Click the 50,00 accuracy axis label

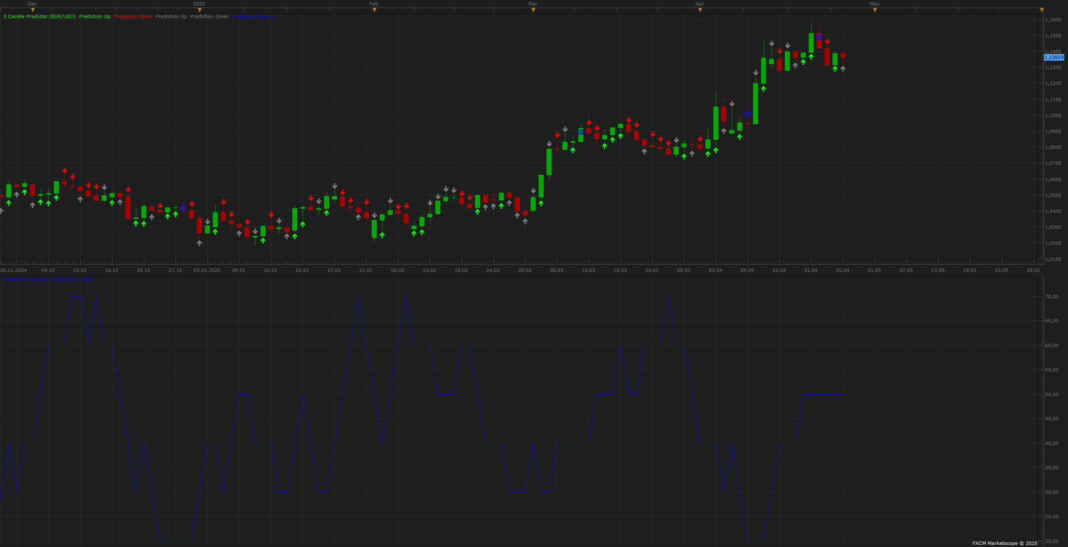pos(1052,394)
